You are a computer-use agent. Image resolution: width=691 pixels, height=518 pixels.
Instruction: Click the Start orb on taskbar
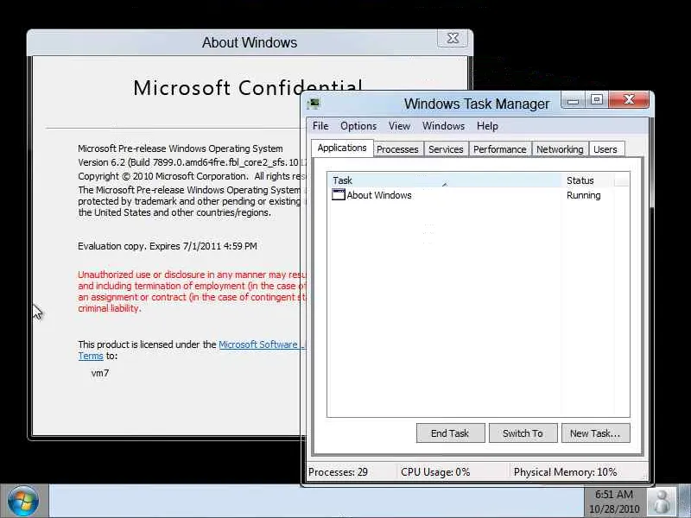[x=23, y=501]
